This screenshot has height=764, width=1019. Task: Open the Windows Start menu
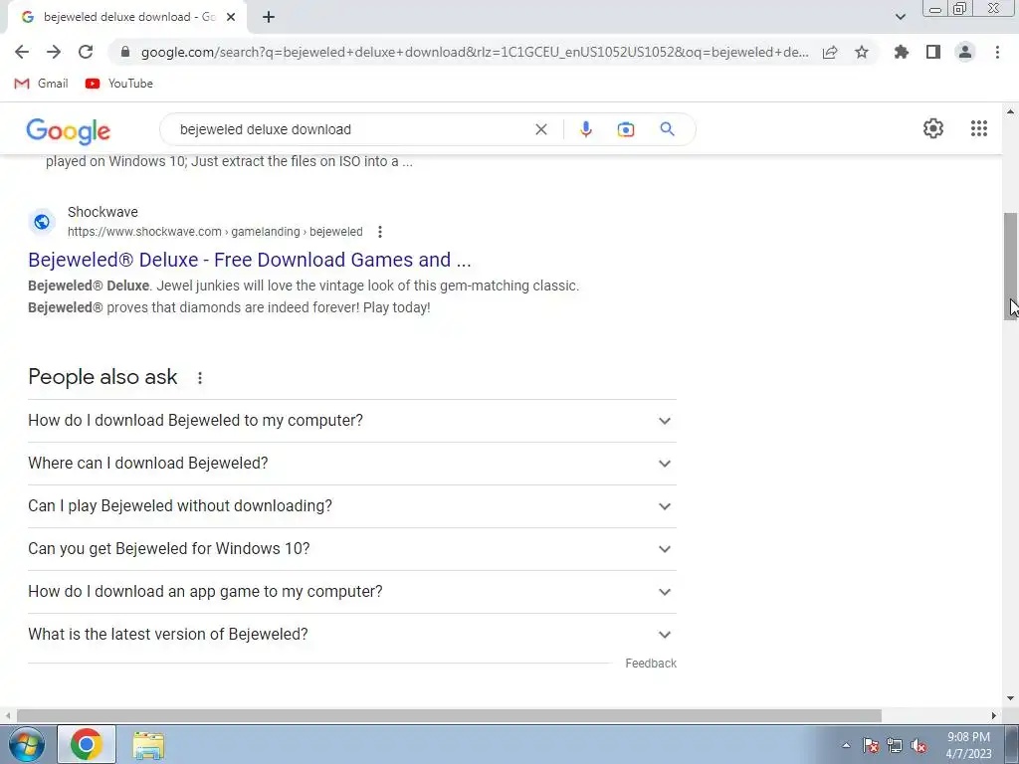(x=26, y=744)
